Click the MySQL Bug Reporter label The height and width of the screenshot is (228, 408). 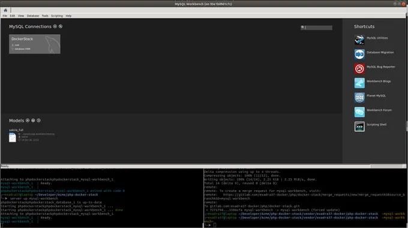380,67
